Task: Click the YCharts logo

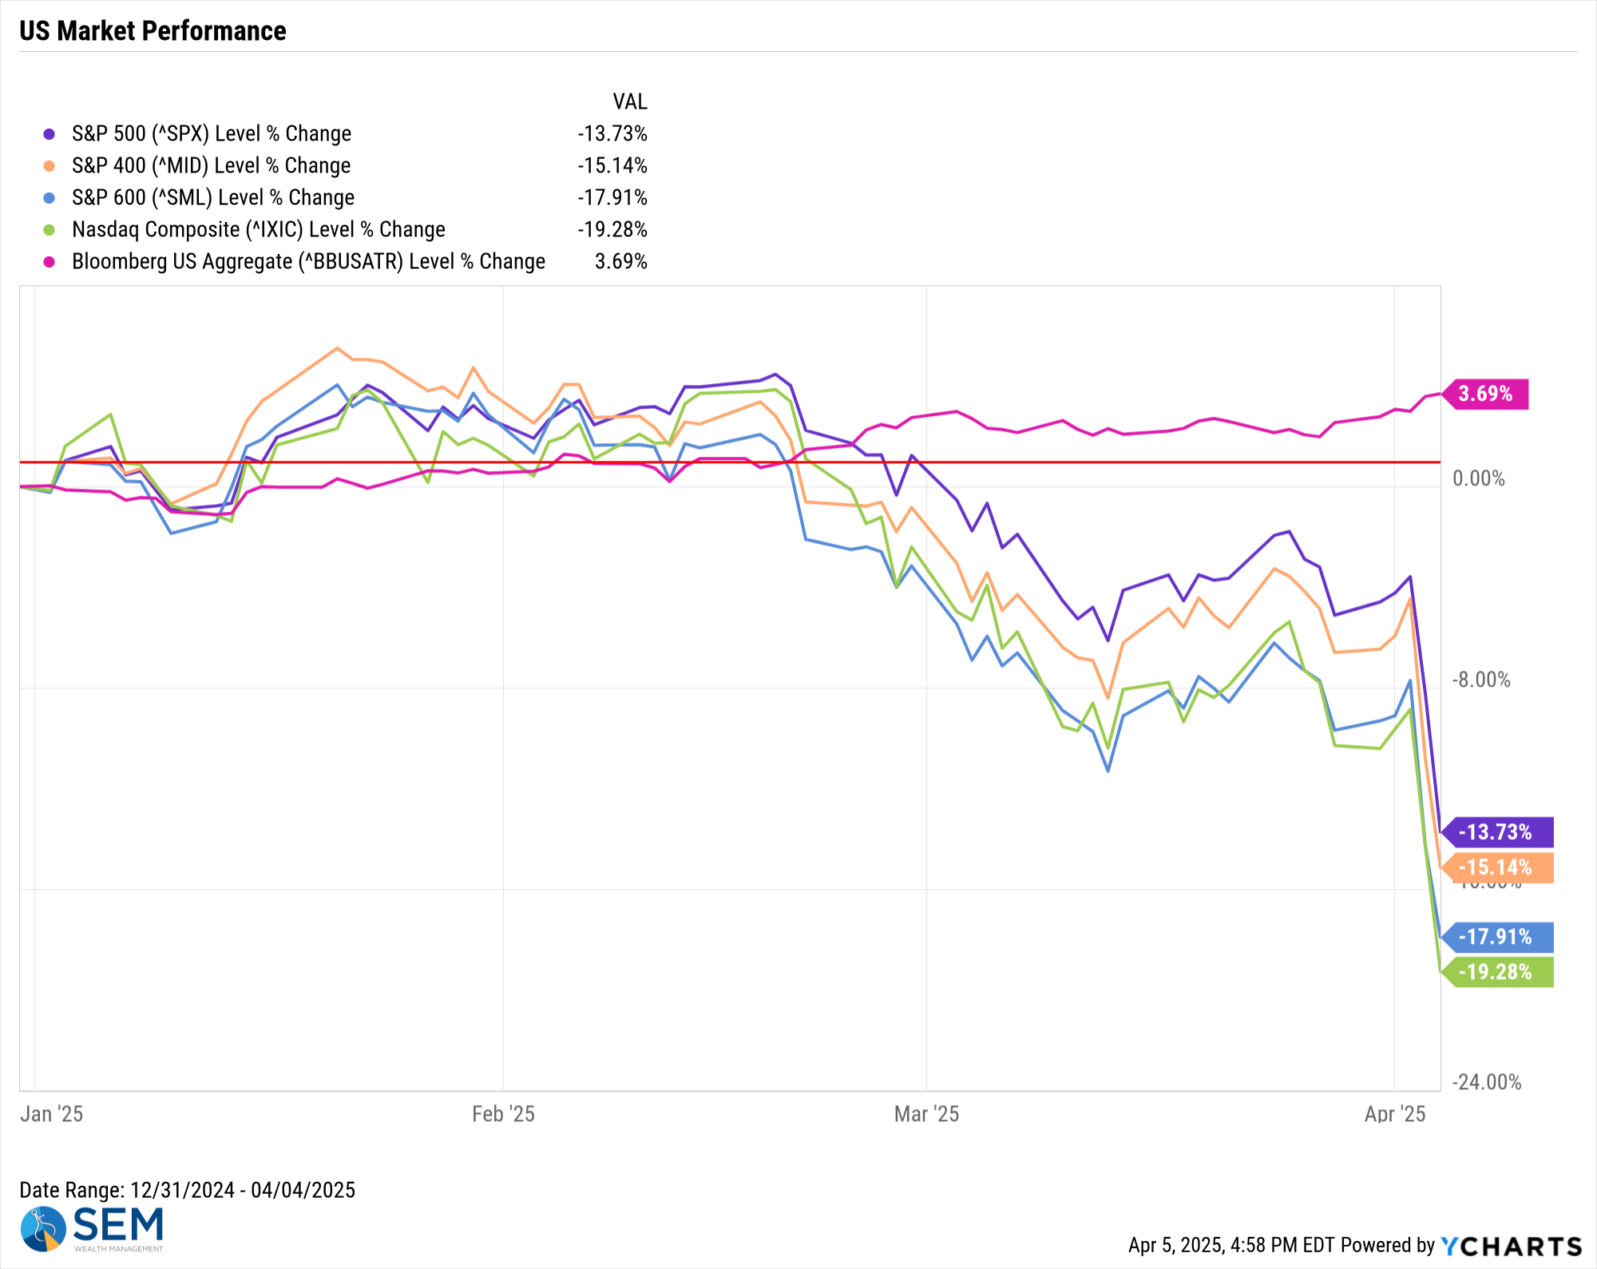Action: click(x=1511, y=1246)
